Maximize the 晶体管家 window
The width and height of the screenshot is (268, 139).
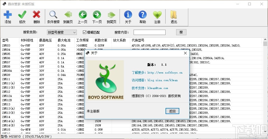[250, 4]
